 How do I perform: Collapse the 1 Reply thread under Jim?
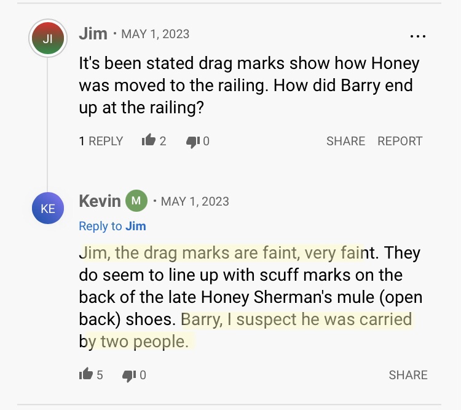pos(101,141)
